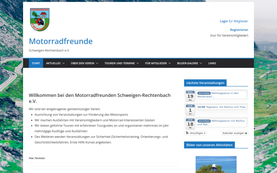Click the JUN 1 calendar date icon

point(190,110)
